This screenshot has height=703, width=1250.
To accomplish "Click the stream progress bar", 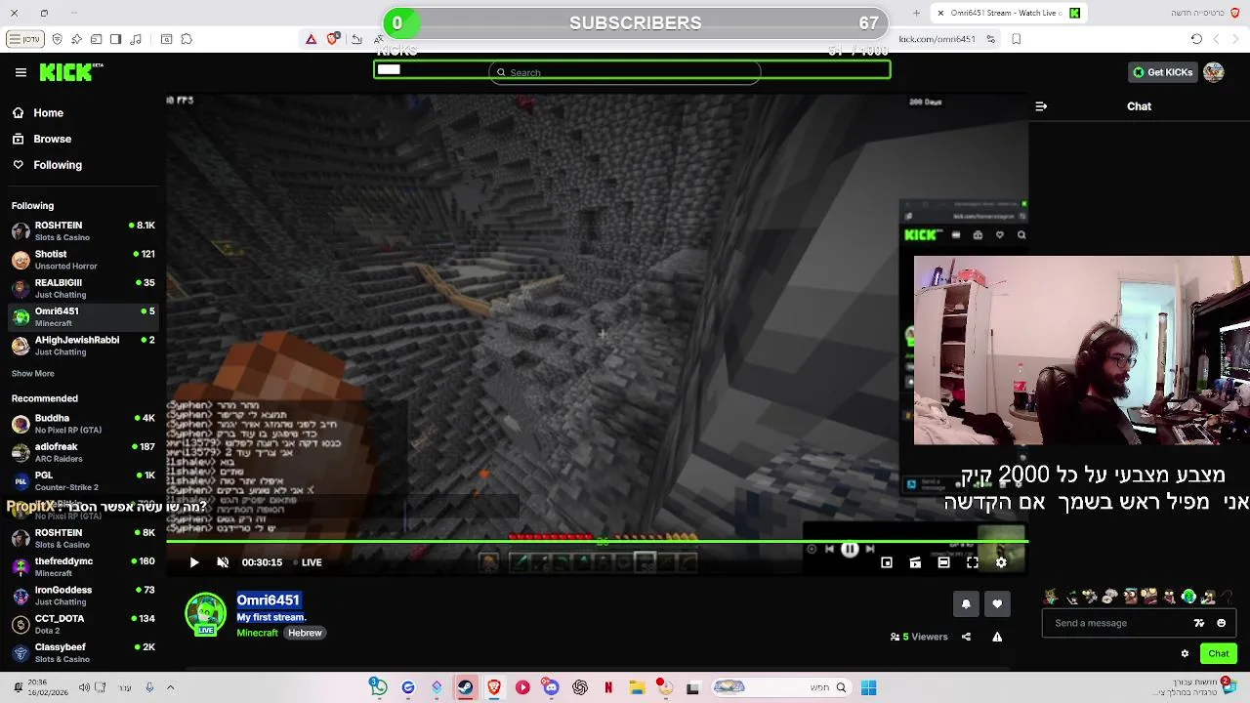I will [x=597, y=541].
